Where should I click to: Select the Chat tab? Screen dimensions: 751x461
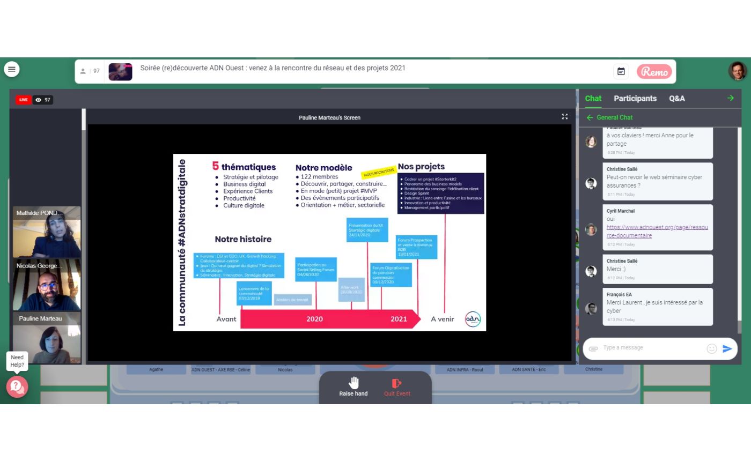(593, 98)
